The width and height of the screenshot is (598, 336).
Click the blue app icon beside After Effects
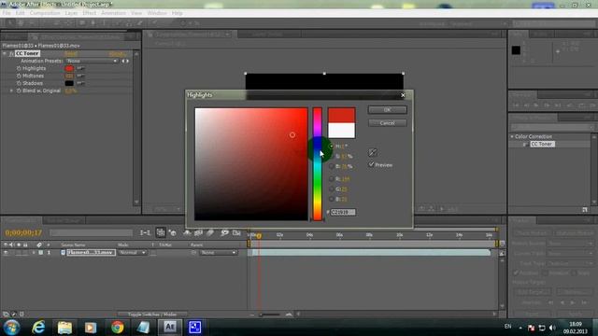[195, 328]
